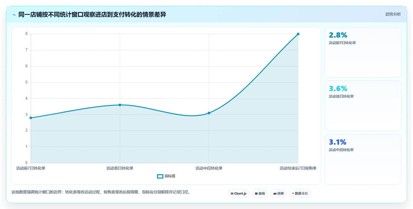Viewport: 413px width, 209px height.
Task: Select the 表格 tag
Action: pos(260,193)
